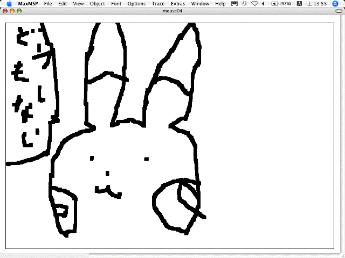The width and height of the screenshot is (345, 258).
Task: Click the mouse04 window title text
Action: pos(172,11)
